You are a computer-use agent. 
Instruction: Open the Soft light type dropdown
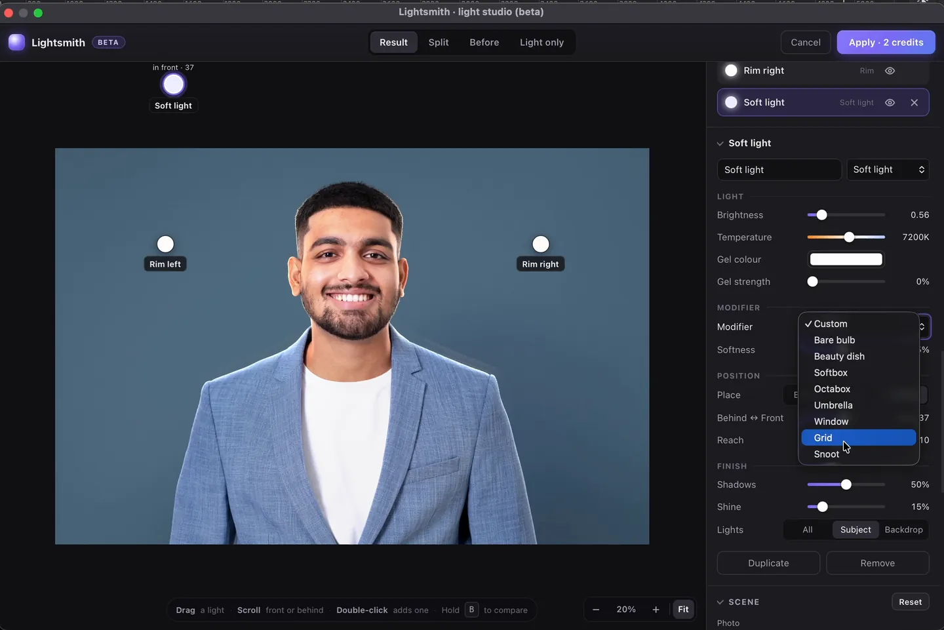888,169
